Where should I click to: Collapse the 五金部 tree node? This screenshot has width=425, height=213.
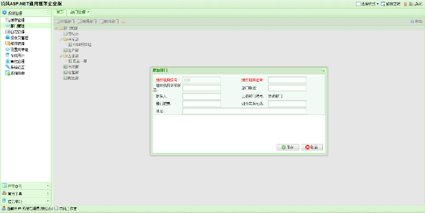coord(61,56)
